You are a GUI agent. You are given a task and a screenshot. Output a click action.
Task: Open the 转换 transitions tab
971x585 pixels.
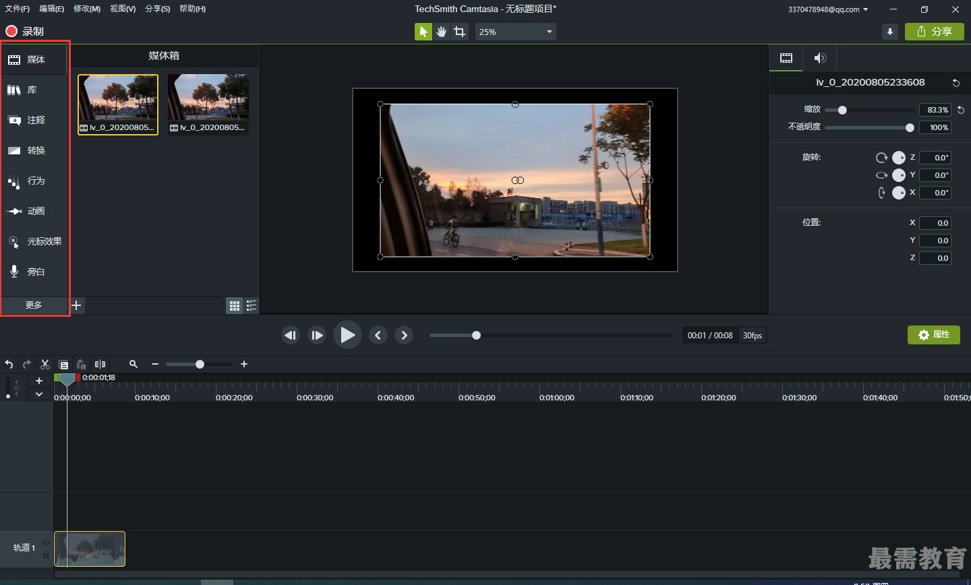click(x=34, y=150)
